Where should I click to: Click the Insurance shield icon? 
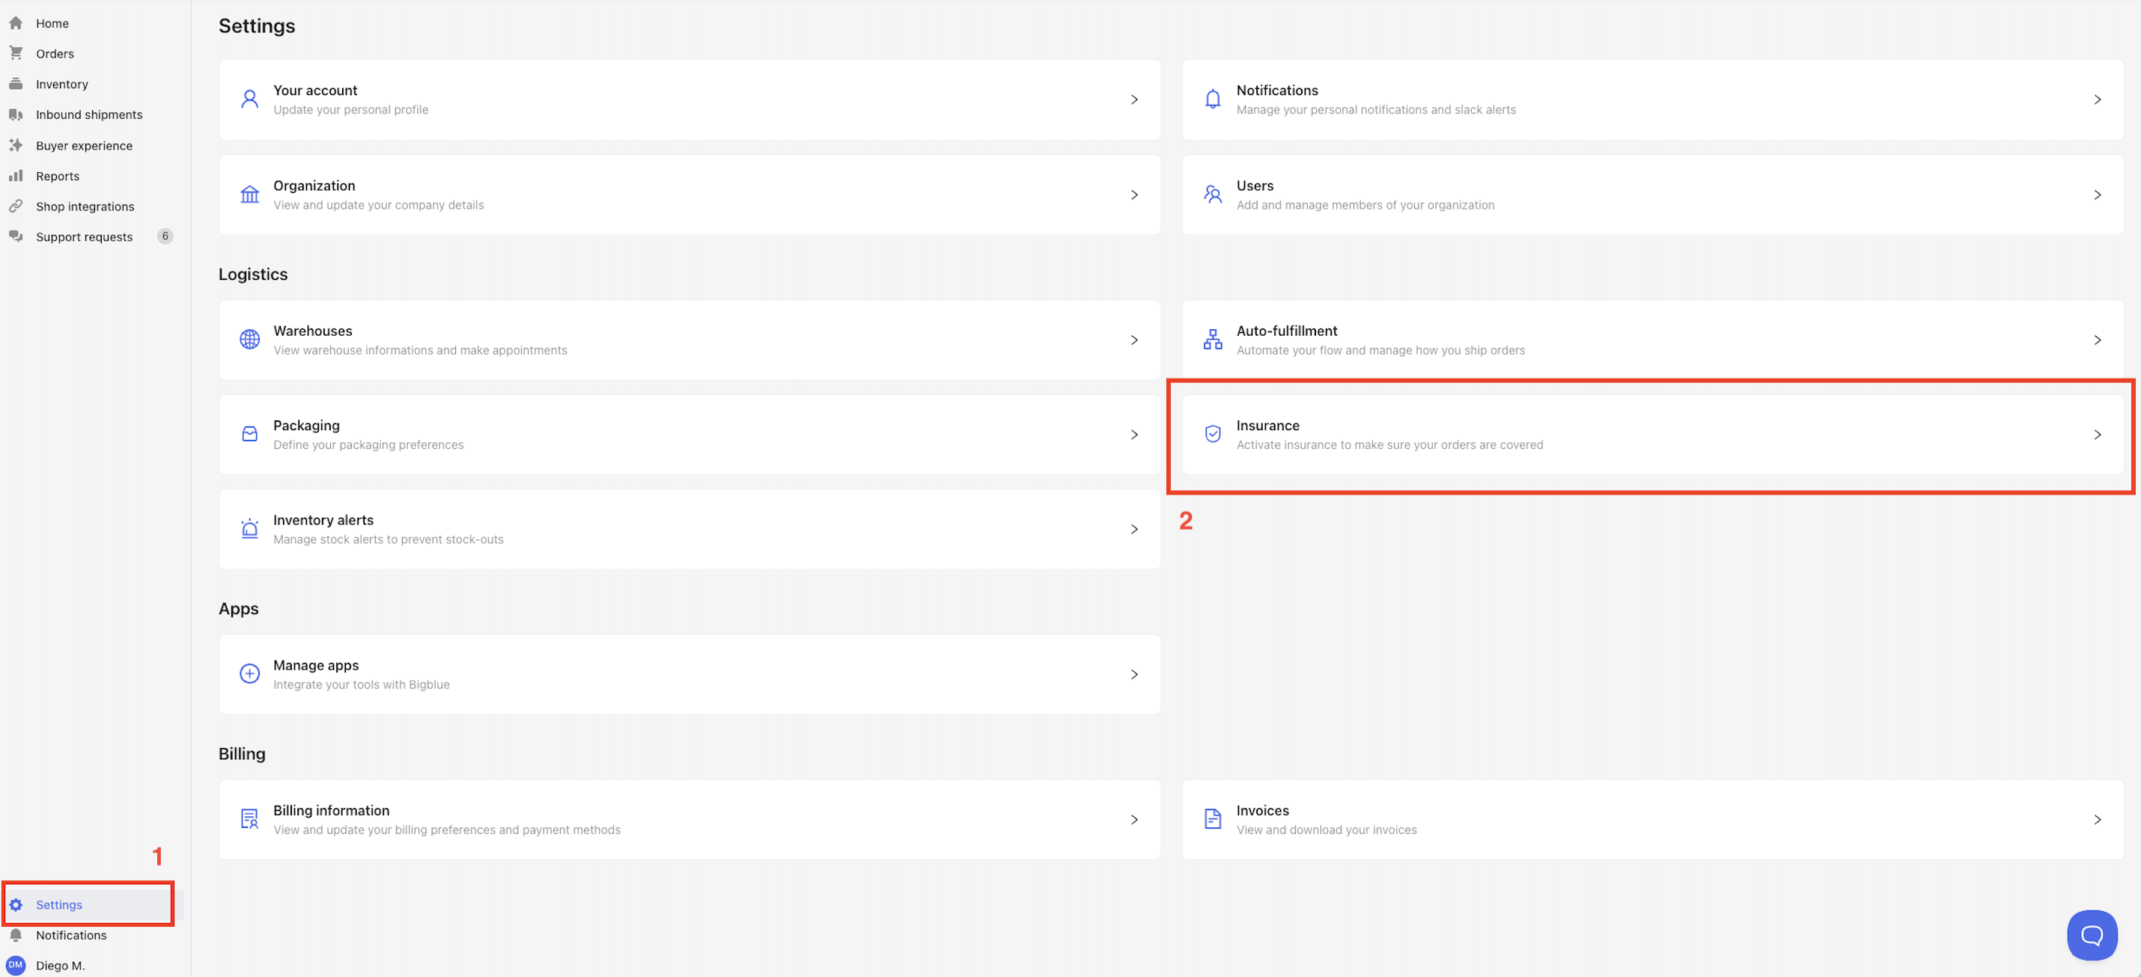coord(1213,435)
